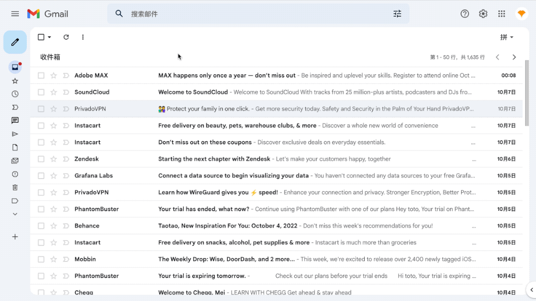Star the Adobe MAX email
This screenshot has width=536, height=301.
53,75
